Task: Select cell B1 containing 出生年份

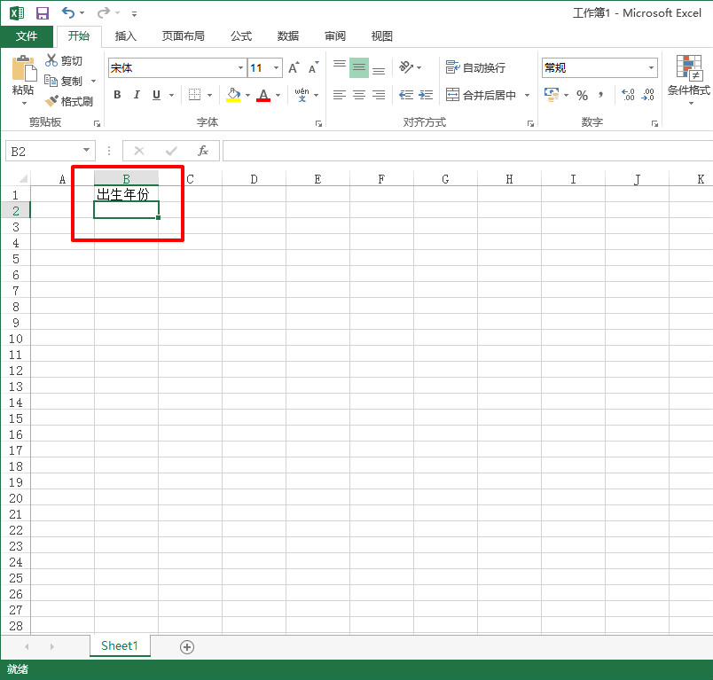Action: [x=126, y=194]
